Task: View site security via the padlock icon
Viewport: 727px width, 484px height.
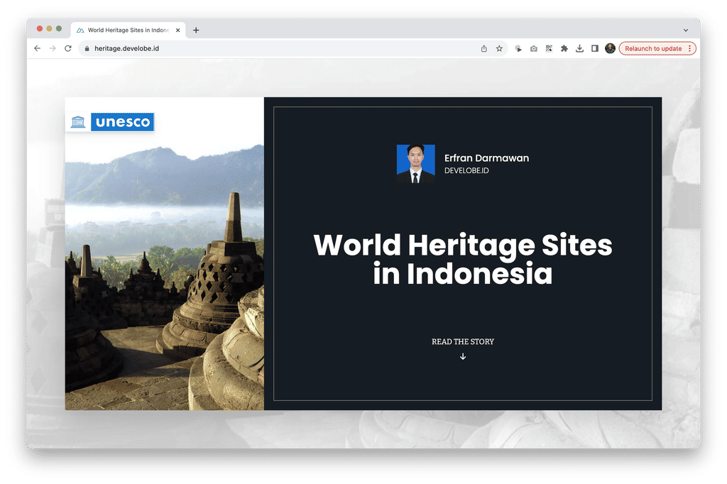Action: click(x=86, y=48)
